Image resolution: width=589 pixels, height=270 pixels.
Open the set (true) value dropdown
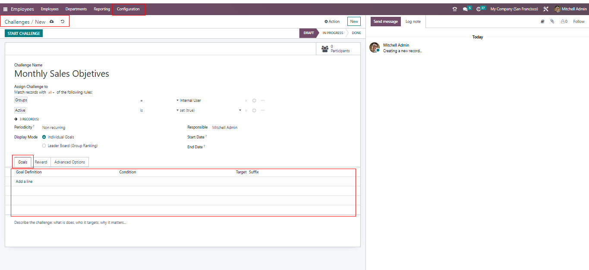coord(207,110)
